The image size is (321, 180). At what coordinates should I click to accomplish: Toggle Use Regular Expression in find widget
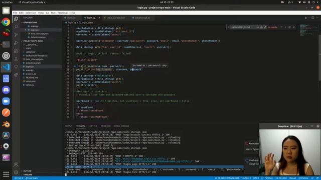click(265, 27)
